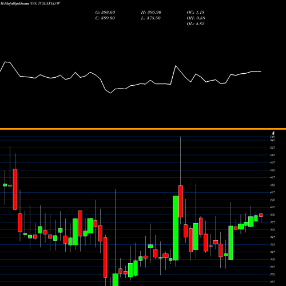
Task: Select the low value L: 375.50
Action: (151, 18)
